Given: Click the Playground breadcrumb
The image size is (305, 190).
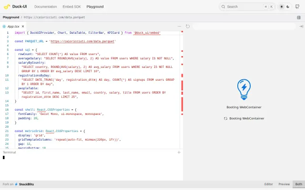Looking at the screenshot, I should pyautogui.click(x=11, y=17).
